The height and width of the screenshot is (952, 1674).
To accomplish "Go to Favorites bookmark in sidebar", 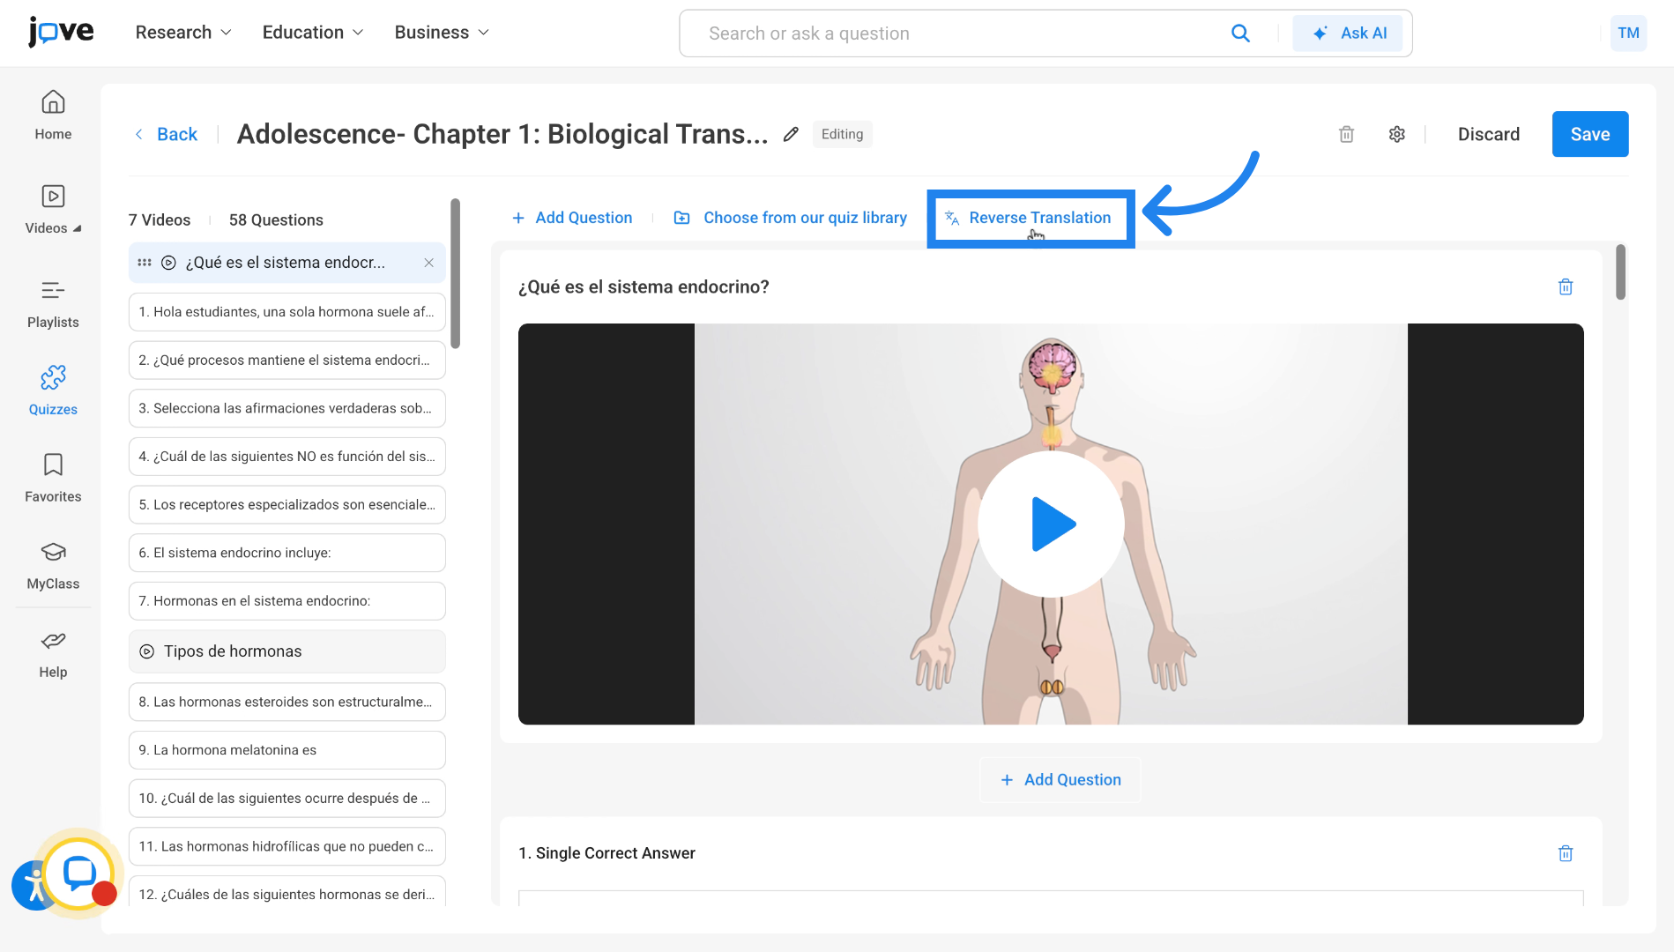I will (x=53, y=477).
